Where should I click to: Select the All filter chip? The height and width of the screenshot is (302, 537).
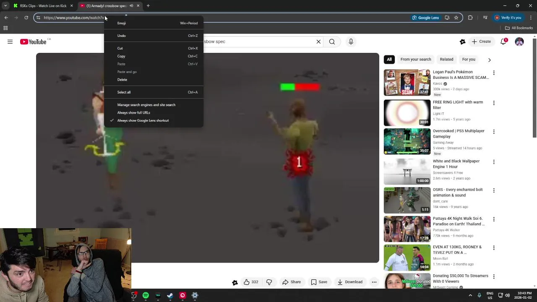[389, 59]
